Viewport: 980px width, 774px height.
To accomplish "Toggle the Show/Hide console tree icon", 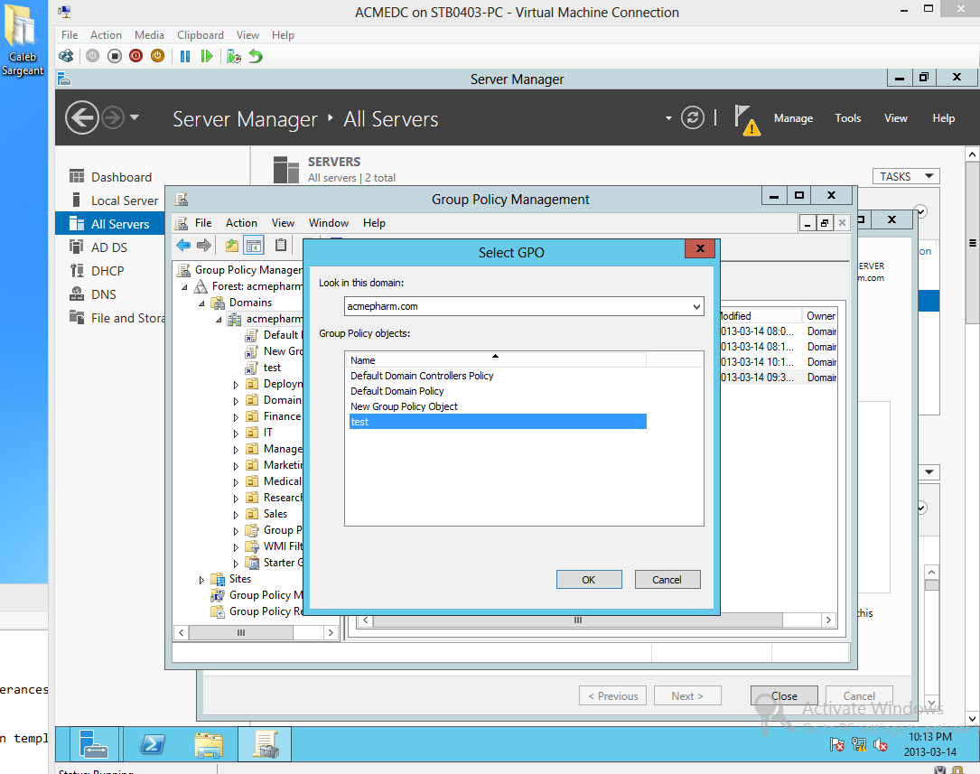I will pos(254,245).
